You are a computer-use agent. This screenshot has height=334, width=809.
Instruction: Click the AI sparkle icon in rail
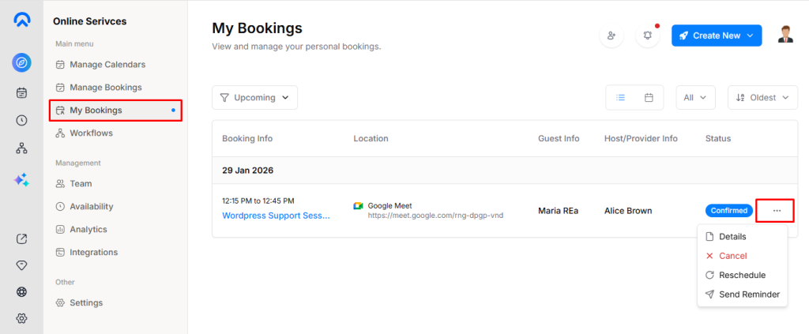[21, 180]
